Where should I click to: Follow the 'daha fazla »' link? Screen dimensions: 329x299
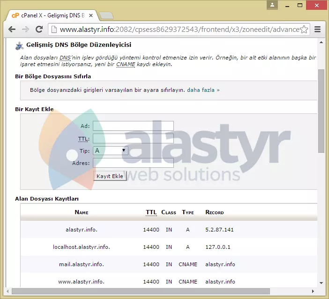pos(203,90)
